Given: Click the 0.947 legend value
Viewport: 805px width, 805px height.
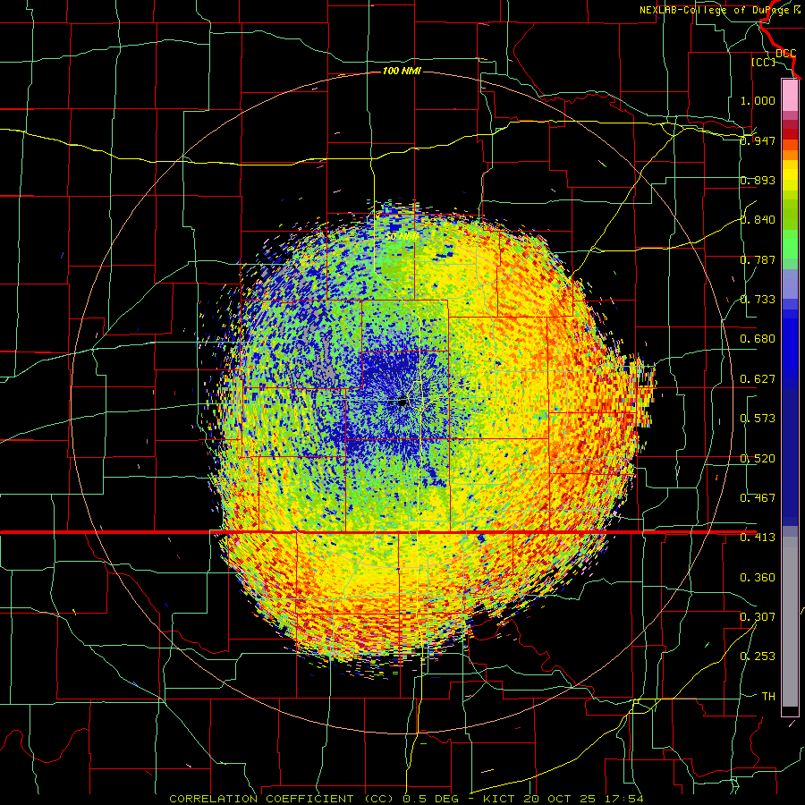Looking at the screenshot, I should (x=758, y=140).
